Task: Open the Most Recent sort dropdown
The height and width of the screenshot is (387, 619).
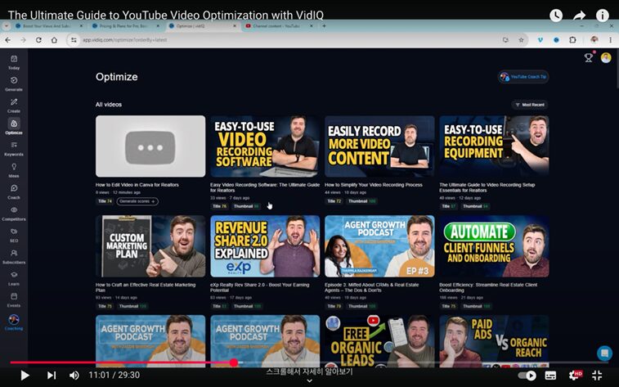Action: point(530,105)
